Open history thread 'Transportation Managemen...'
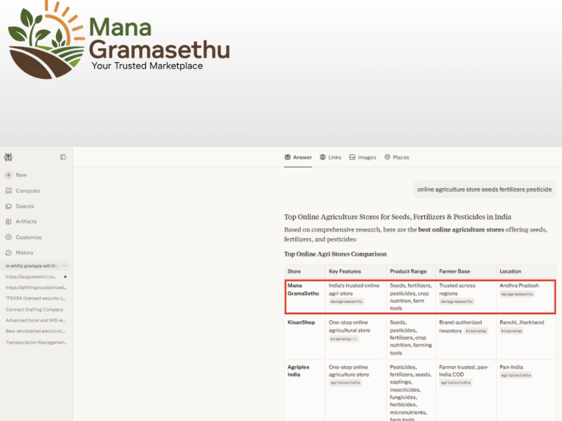 pyautogui.click(x=36, y=342)
